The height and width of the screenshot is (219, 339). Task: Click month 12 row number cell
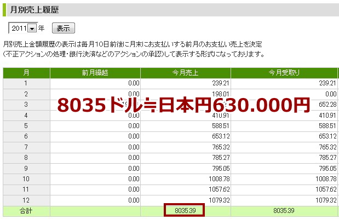coord(26,200)
